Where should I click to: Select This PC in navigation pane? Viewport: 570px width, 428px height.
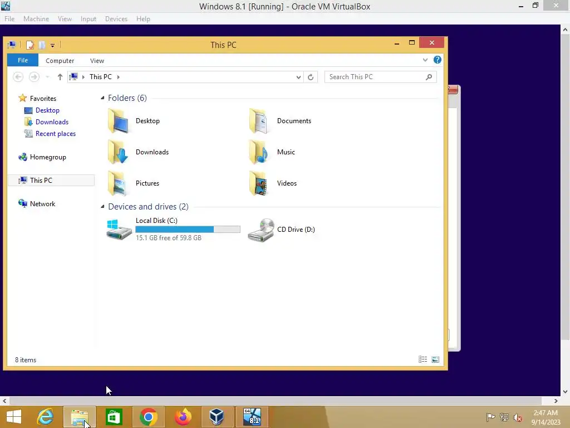click(x=51, y=181)
